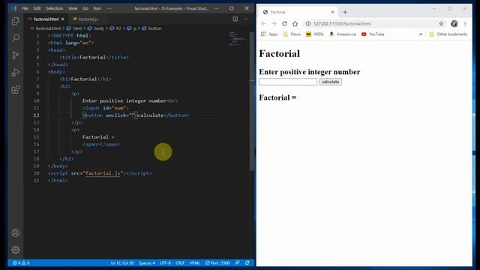480x270 pixels.
Task: Open the editor More Actions ellipsis
Action: (x=246, y=19)
